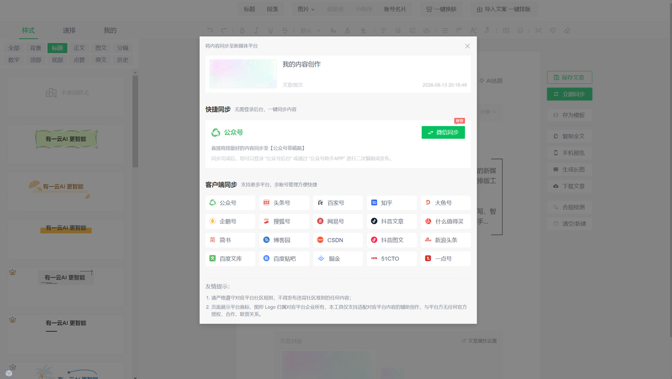672x379 pixels.
Task: Expand the 图片 dropdown
Action: pyautogui.click(x=306, y=9)
